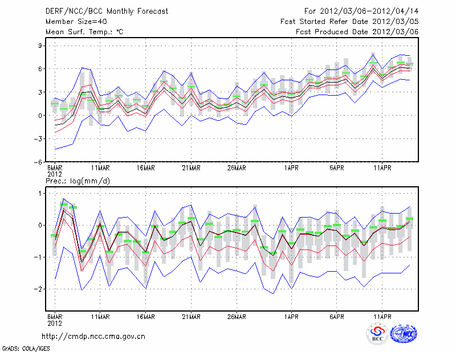This screenshot has height=352, width=456.
Task: Click the BCC logo icon
Action: click(x=377, y=333)
